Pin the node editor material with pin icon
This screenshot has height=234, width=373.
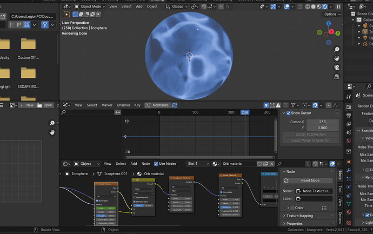tap(279, 164)
